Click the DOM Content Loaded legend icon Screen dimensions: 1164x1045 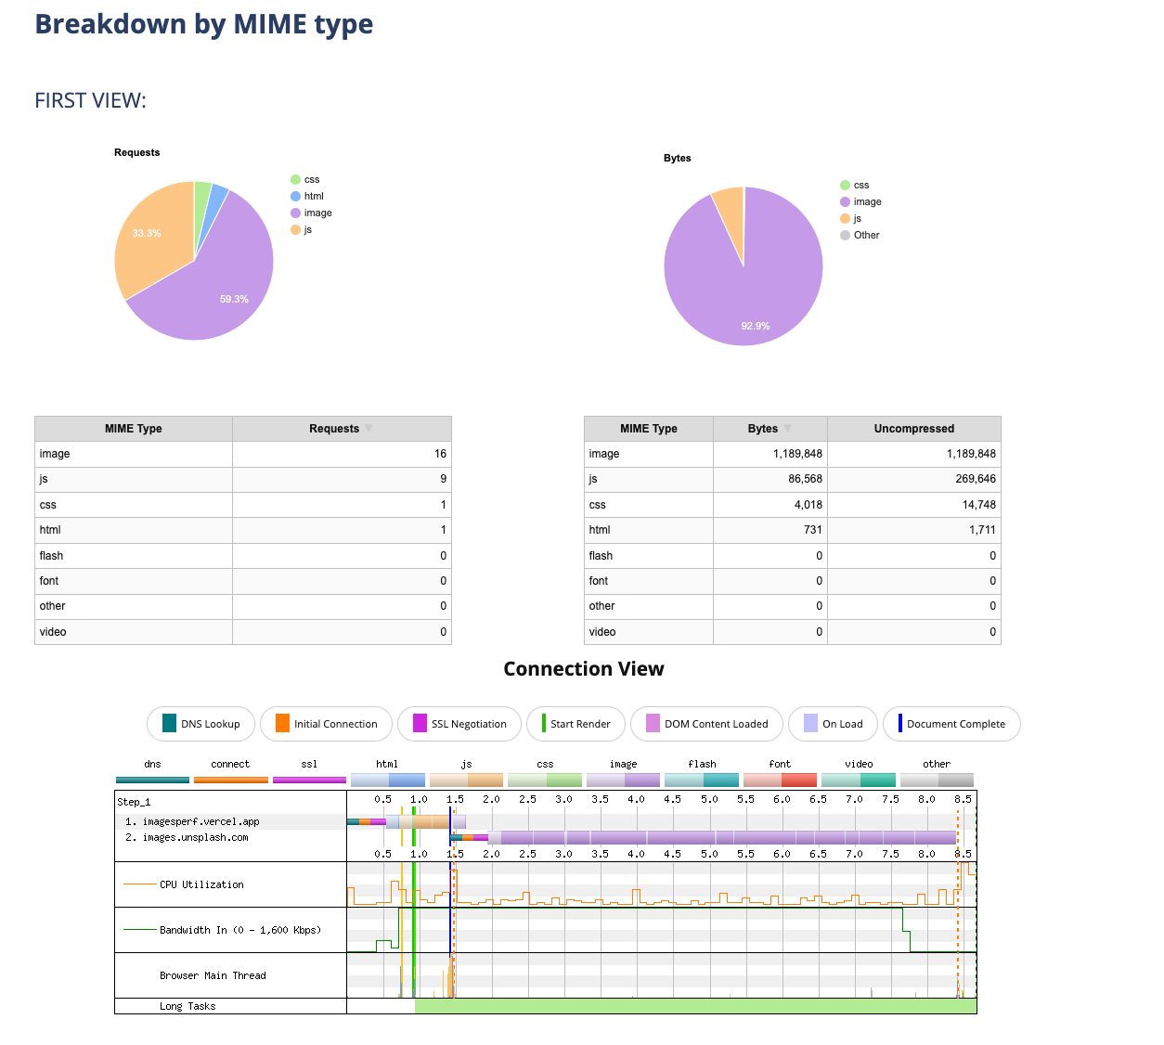pos(653,724)
